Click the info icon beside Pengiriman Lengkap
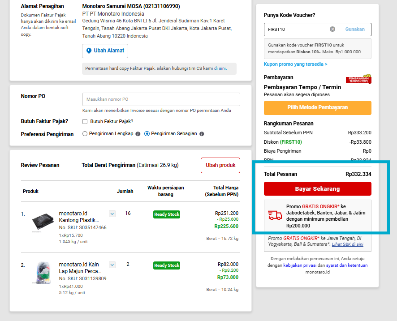 (138, 134)
